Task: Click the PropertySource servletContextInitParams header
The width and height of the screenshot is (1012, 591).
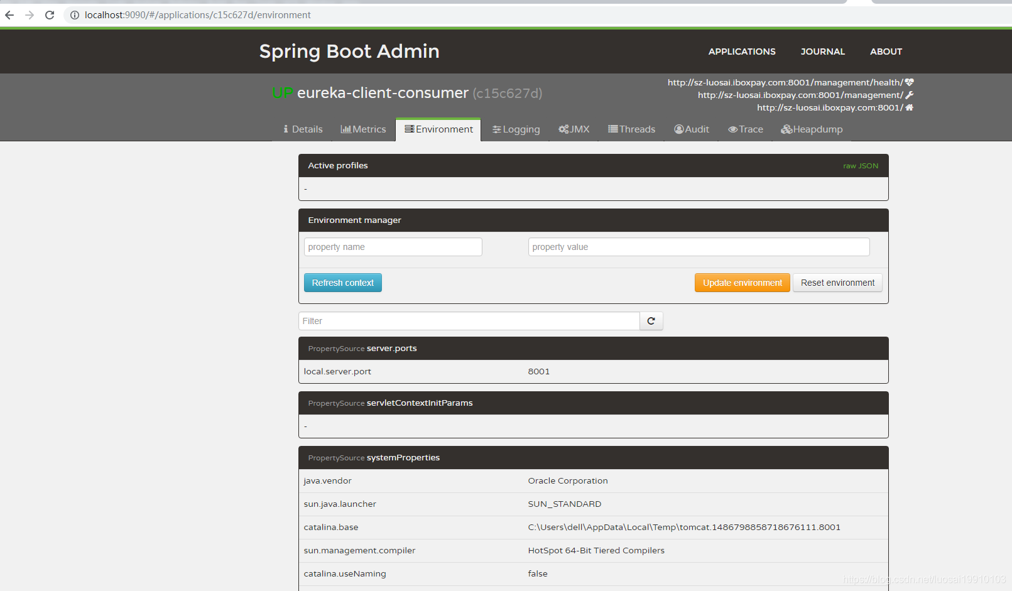Action: pos(594,403)
